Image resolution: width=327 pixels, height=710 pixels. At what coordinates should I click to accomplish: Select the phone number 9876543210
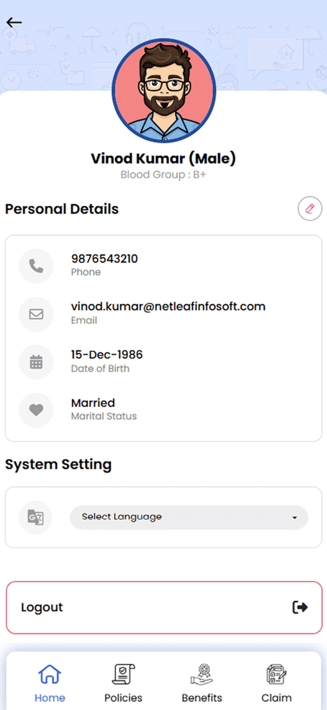click(105, 259)
